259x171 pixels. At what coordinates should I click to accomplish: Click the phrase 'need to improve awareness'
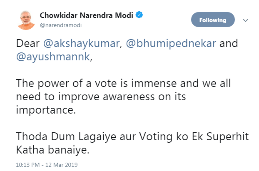(x=85, y=97)
